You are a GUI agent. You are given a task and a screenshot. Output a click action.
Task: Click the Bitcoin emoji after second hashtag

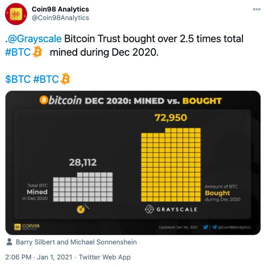click(x=65, y=79)
